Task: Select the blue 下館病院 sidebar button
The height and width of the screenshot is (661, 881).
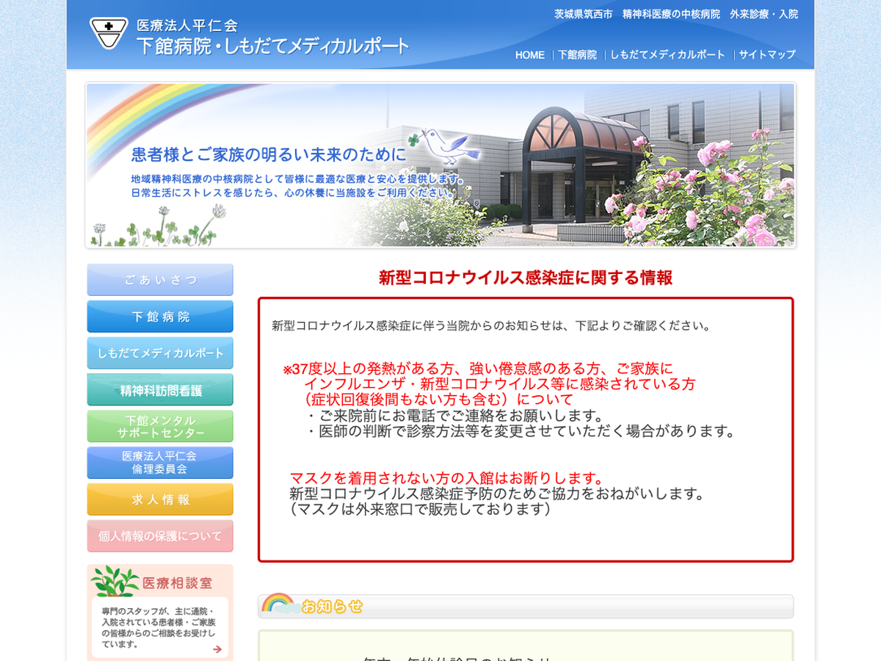Action: pos(160,317)
